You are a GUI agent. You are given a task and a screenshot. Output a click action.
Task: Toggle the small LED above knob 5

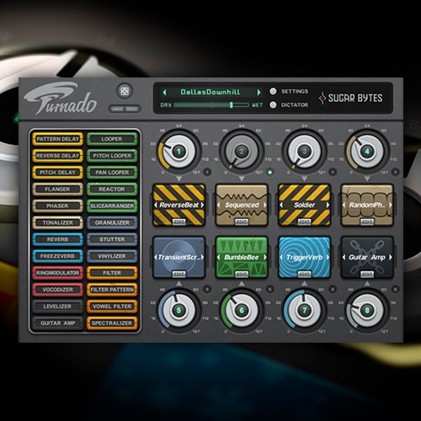(207, 289)
